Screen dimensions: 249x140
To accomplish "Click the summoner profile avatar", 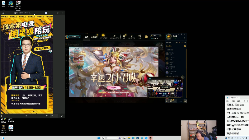I will pos(169,37).
